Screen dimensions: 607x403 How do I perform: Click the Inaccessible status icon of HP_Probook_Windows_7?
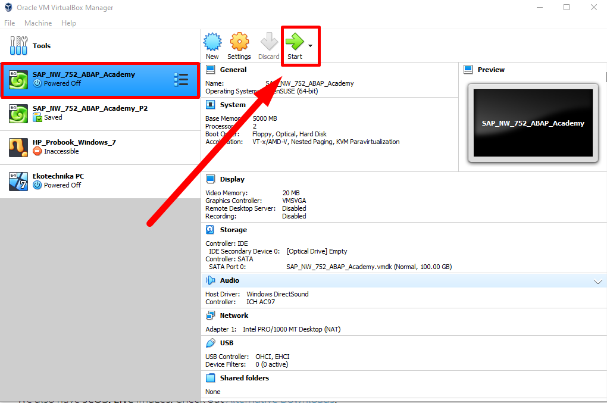[37, 151]
